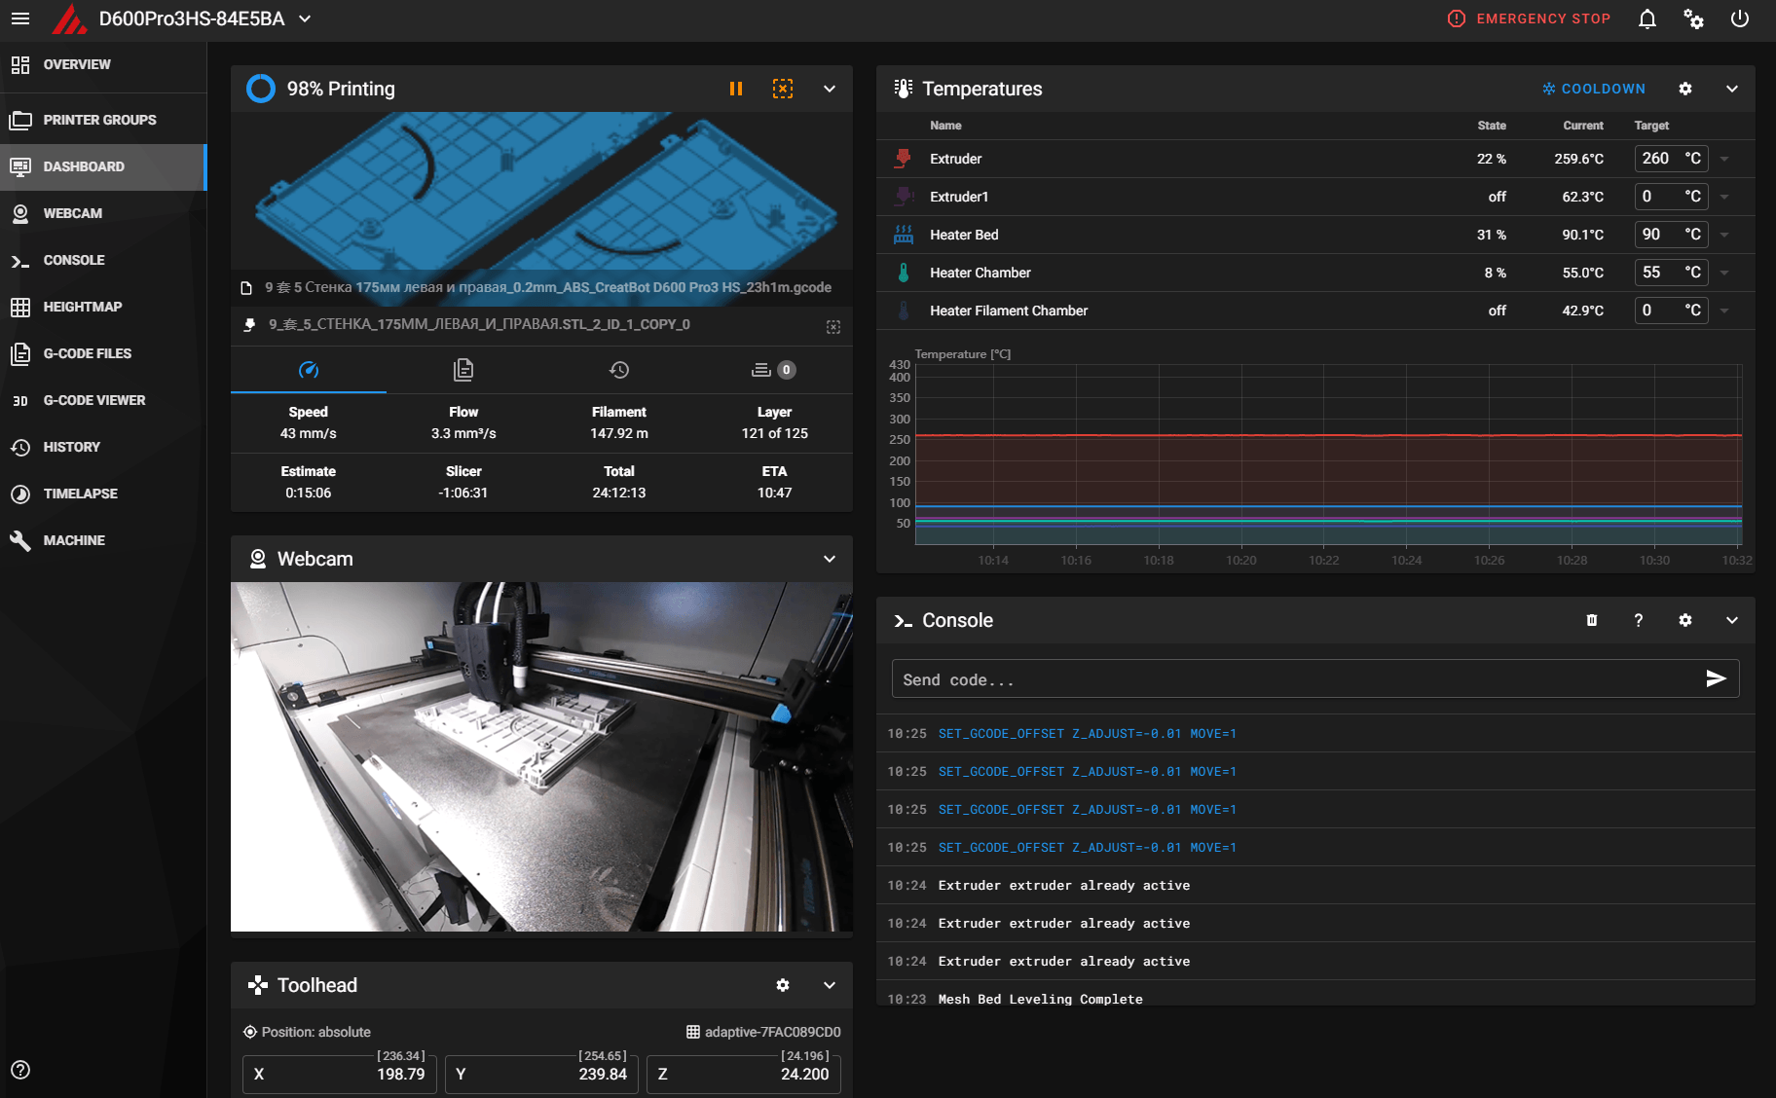Switch to the job queue tab
1776x1098 pixels.
click(x=774, y=370)
